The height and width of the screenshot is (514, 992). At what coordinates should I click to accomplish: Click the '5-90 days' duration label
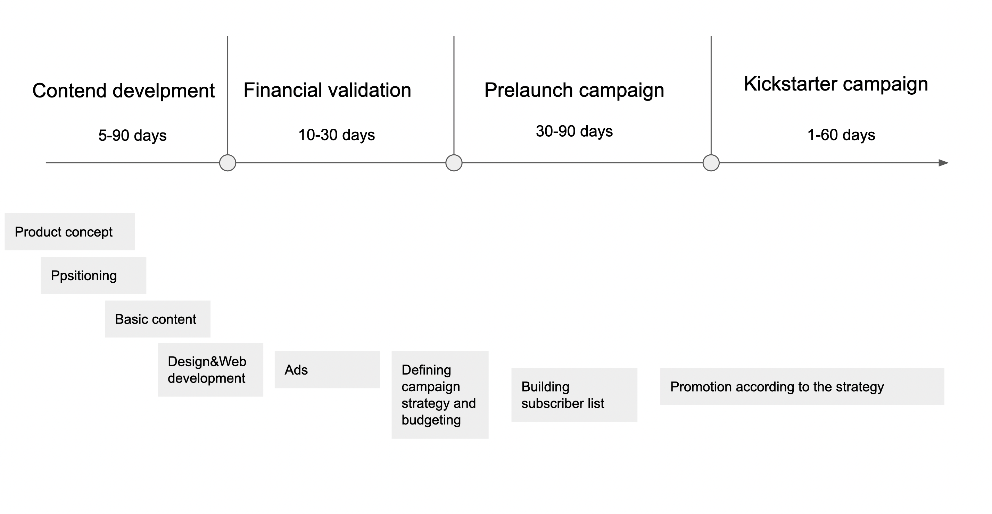[132, 135]
